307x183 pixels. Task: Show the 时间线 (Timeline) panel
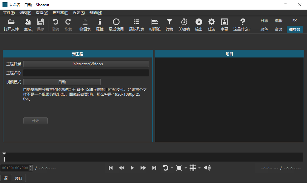click(155, 25)
